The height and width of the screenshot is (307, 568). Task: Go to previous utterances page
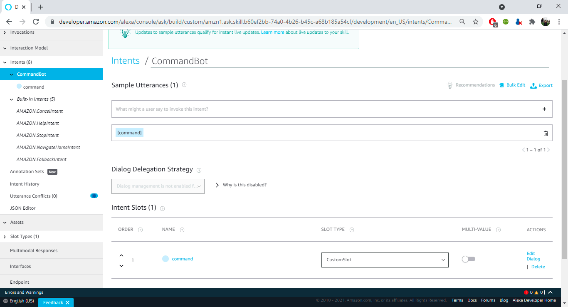point(523,150)
